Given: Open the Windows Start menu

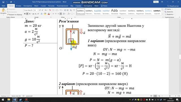Looking at the screenshot, I should point(3,99).
